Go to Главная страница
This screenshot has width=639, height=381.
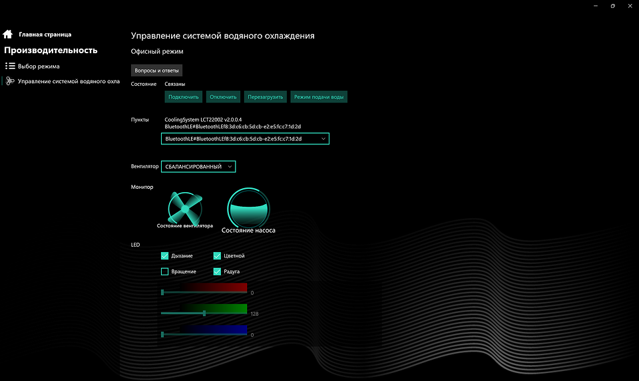[45, 35]
